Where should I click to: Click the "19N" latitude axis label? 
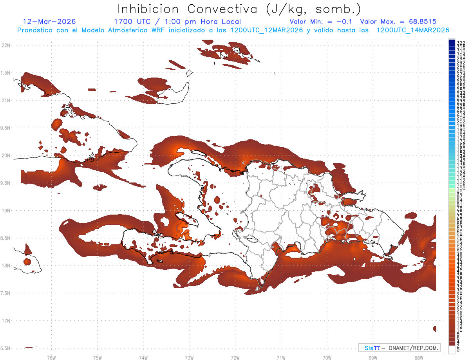[6, 211]
